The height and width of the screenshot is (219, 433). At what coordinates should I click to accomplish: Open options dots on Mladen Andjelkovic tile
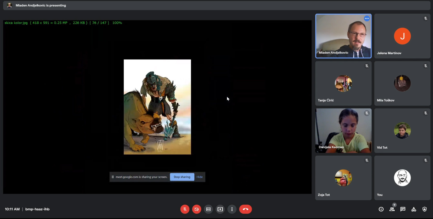tap(367, 18)
